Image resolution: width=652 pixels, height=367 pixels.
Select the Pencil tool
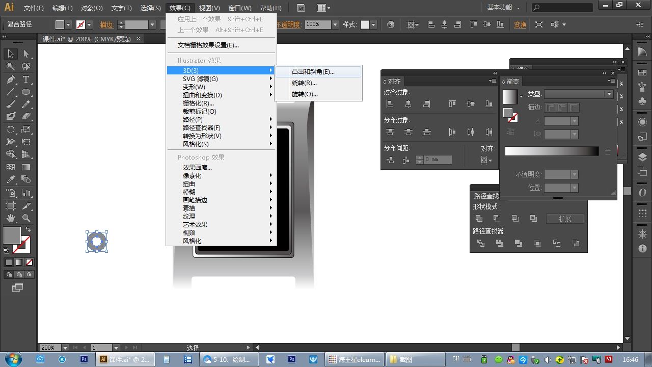point(26,104)
